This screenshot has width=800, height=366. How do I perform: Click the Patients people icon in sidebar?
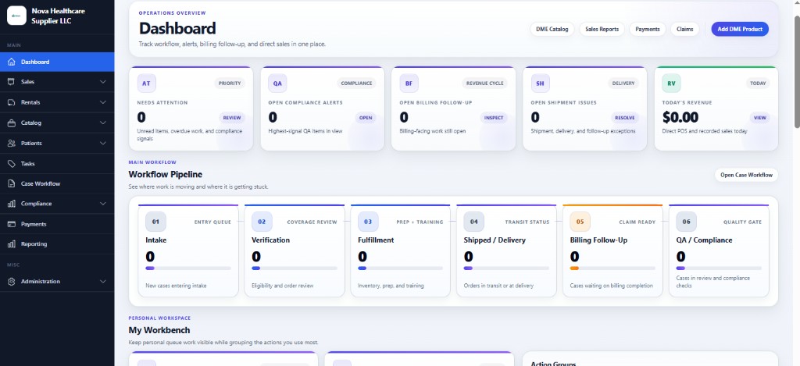pos(12,144)
